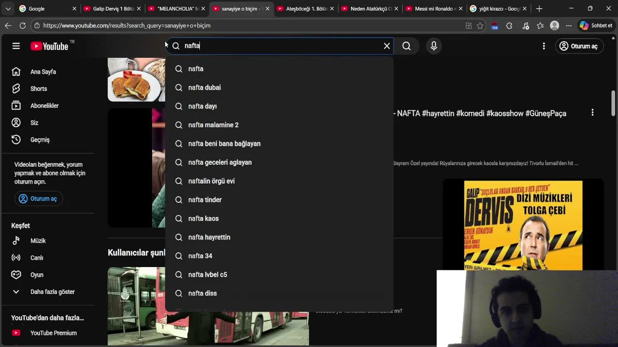The height and width of the screenshot is (347, 618).
Task: Select the "nafta 34" suggestion
Action: click(x=279, y=256)
